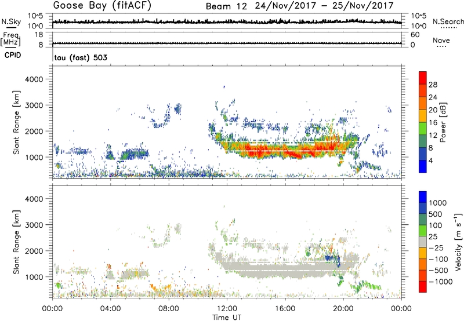Click the '1000' tick on velocity colorbar
The width and height of the screenshot is (464, 321).
point(438,203)
